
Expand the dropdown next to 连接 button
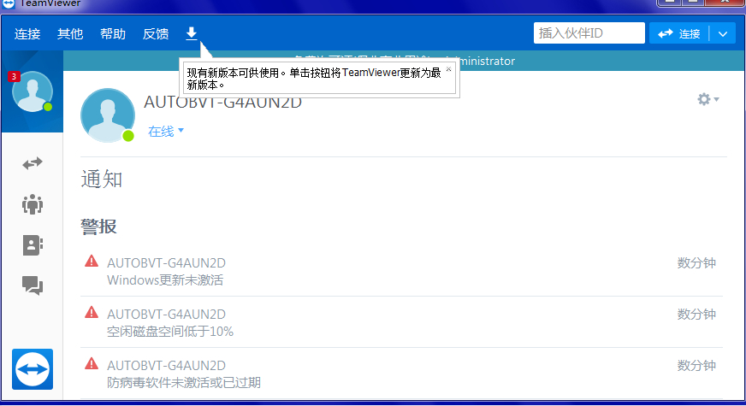[723, 33]
